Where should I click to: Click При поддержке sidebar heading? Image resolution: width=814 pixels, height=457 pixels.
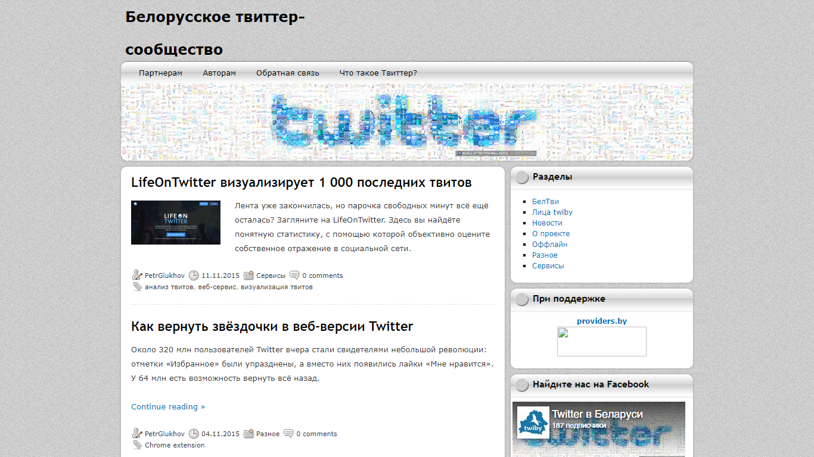pyautogui.click(x=569, y=299)
